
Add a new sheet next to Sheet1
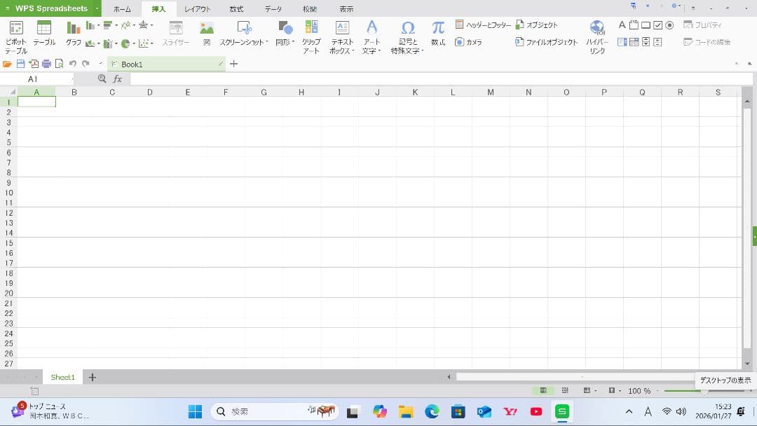[x=92, y=377]
